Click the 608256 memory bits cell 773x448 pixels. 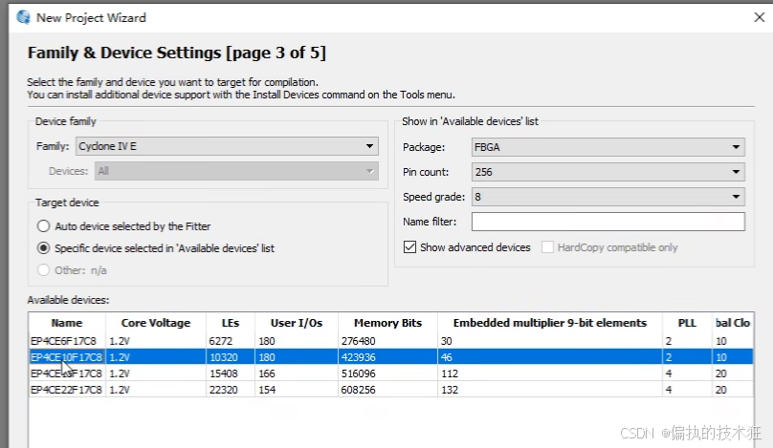[388, 390]
